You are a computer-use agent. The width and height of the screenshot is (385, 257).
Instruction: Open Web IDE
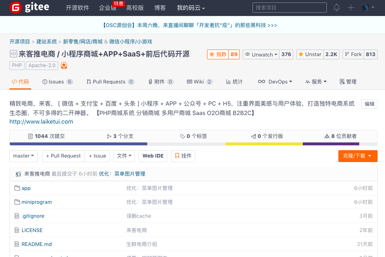tap(153, 156)
